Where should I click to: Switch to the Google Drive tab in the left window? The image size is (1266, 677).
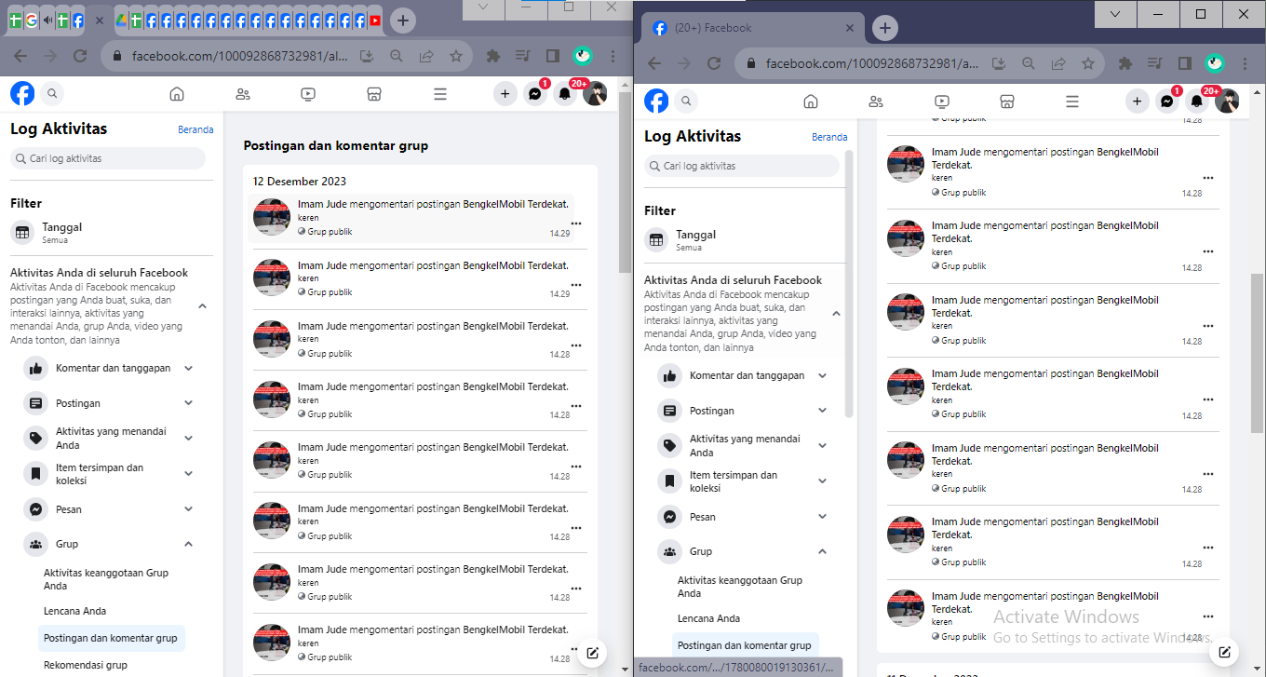(x=122, y=20)
